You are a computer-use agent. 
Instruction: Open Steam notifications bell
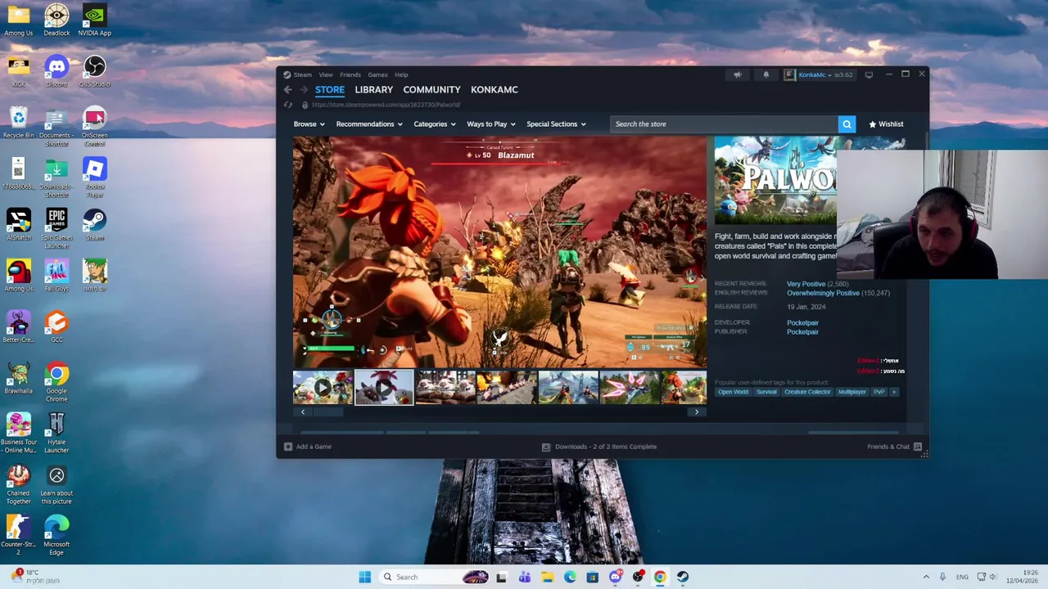click(766, 74)
